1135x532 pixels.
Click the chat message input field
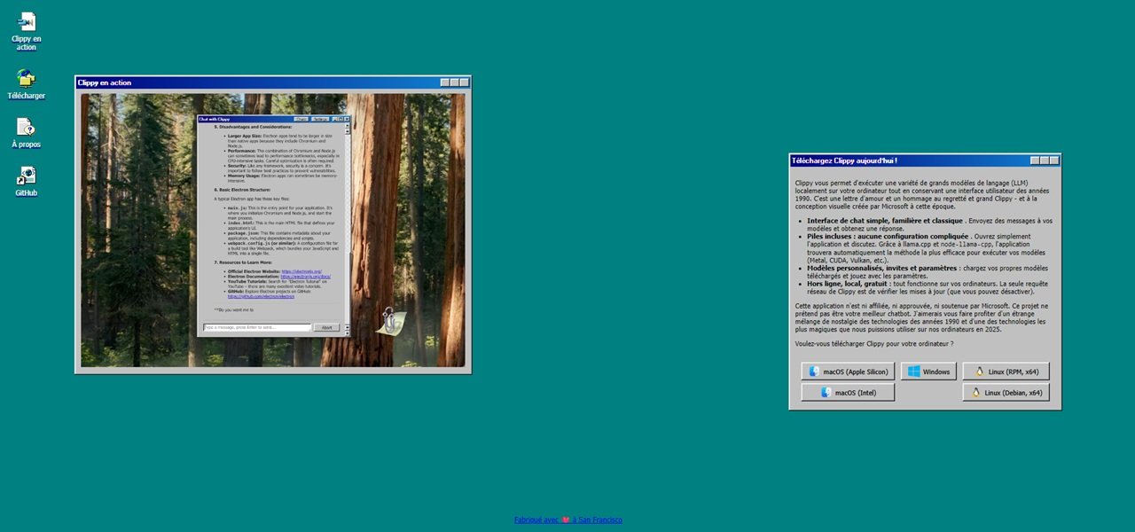257,327
